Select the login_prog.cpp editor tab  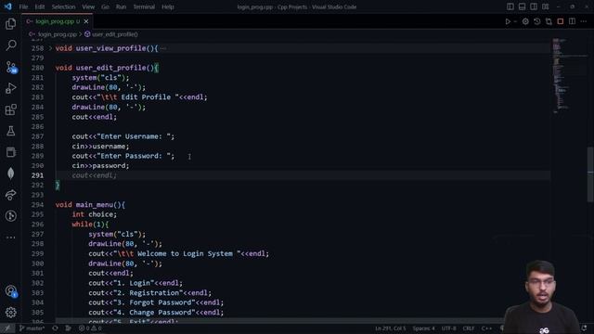pyautogui.click(x=57, y=21)
